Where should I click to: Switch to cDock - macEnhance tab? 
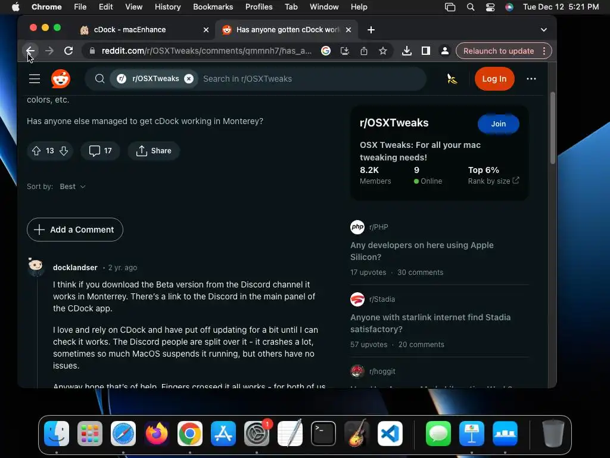point(129,30)
